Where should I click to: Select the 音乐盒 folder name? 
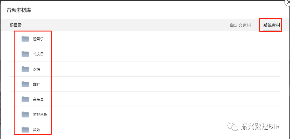click(x=38, y=100)
